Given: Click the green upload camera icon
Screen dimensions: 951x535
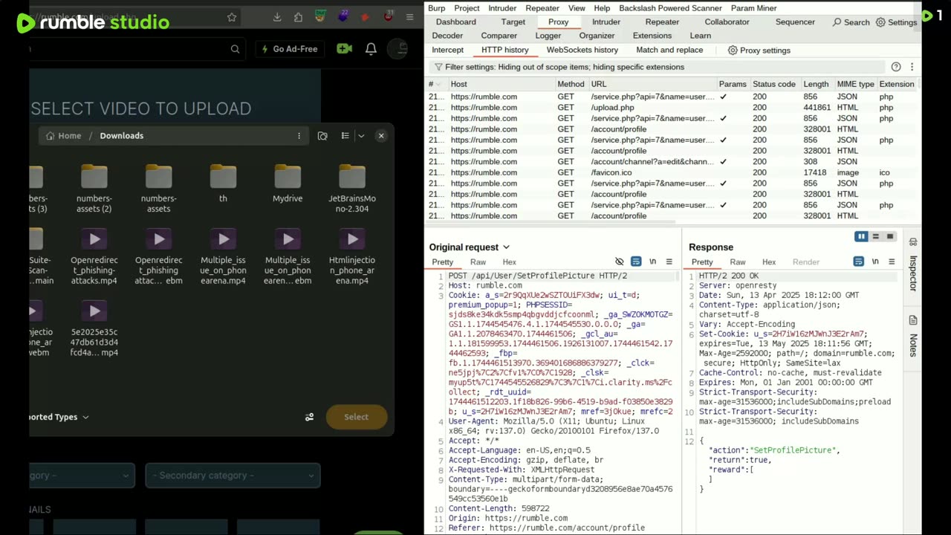Looking at the screenshot, I should pos(344,49).
